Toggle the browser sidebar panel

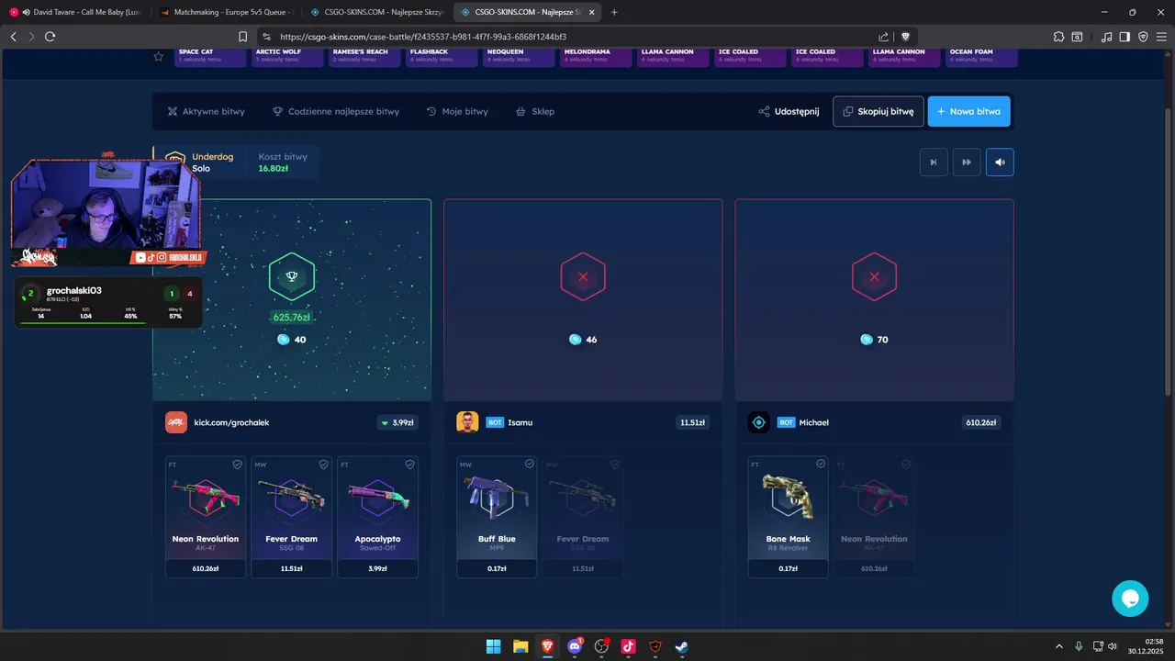click(x=1125, y=36)
